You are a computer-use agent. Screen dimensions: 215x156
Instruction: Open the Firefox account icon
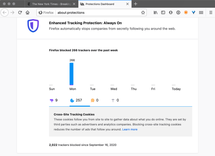[x=171, y=13]
